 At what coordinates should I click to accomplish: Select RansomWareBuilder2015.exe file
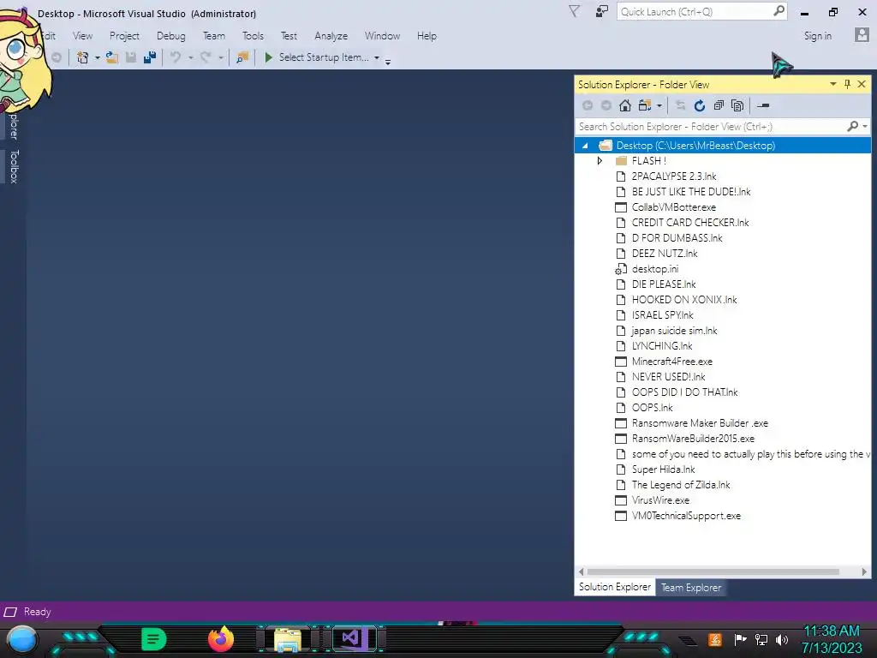(693, 439)
